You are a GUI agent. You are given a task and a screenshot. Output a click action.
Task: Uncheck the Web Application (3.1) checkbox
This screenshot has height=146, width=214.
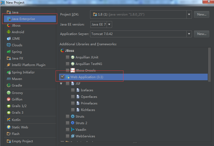[62, 77]
